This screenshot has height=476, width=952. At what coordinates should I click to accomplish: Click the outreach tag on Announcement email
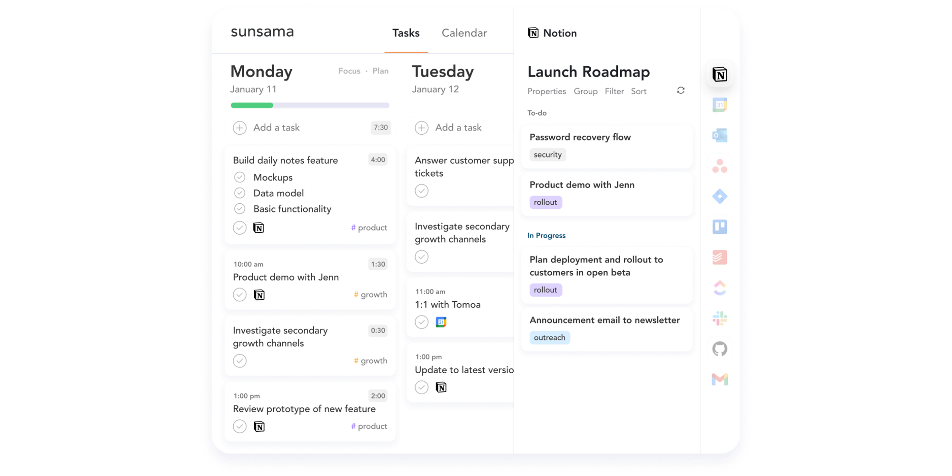tap(550, 337)
